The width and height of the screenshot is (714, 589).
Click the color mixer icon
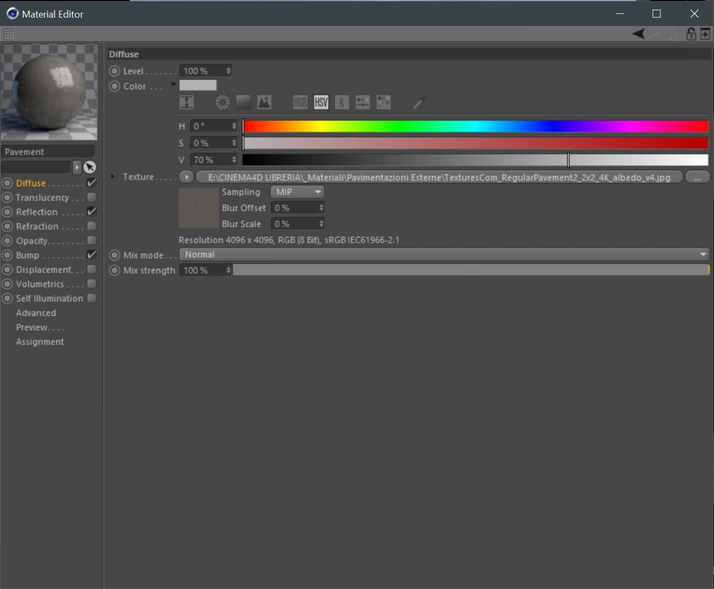[x=362, y=102]
